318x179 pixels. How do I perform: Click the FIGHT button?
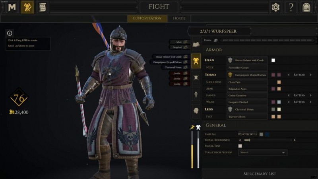coord(159,7)
